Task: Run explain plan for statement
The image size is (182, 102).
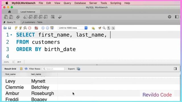Action: click(25, 28)
